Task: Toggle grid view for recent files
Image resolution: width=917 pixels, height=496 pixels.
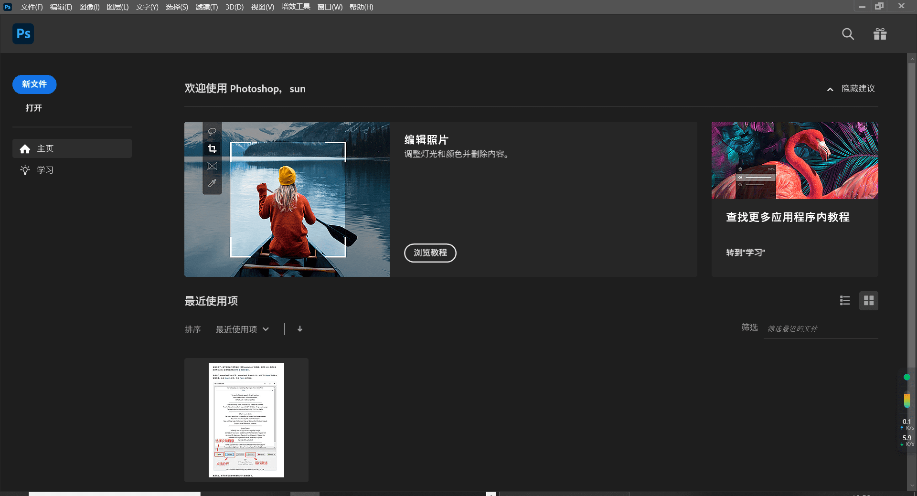Action: pos(869,301)
